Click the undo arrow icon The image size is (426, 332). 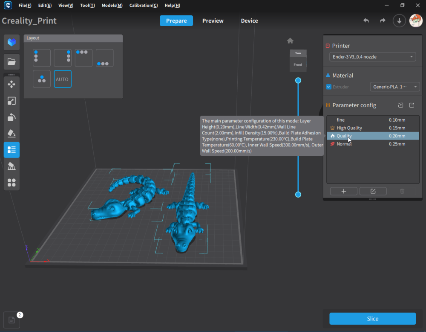tap(366, 21)
